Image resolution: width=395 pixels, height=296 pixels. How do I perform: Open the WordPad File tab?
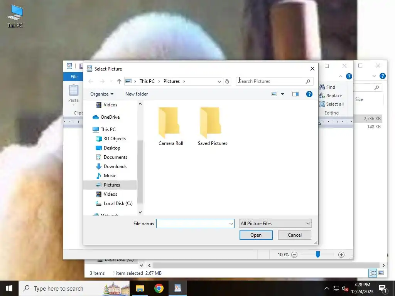(74, 77)
